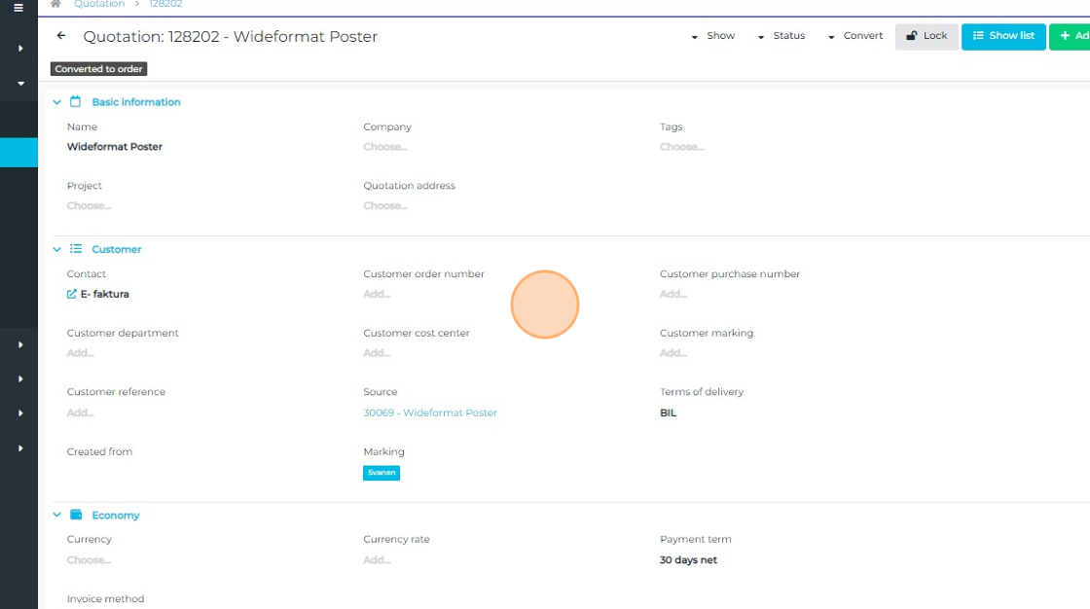
Task: Click the Company Choose field
Action: pyautogui.click(x=385, y=147)
